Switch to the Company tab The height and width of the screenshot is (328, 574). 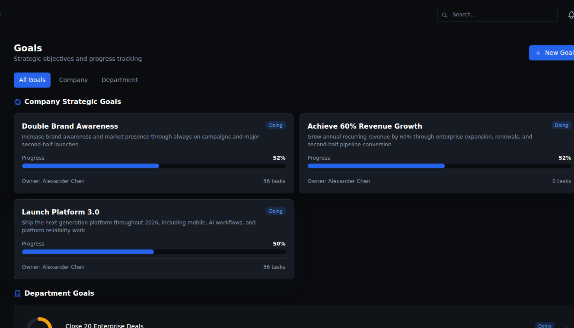pyautogui.click(x=73, y=80)
